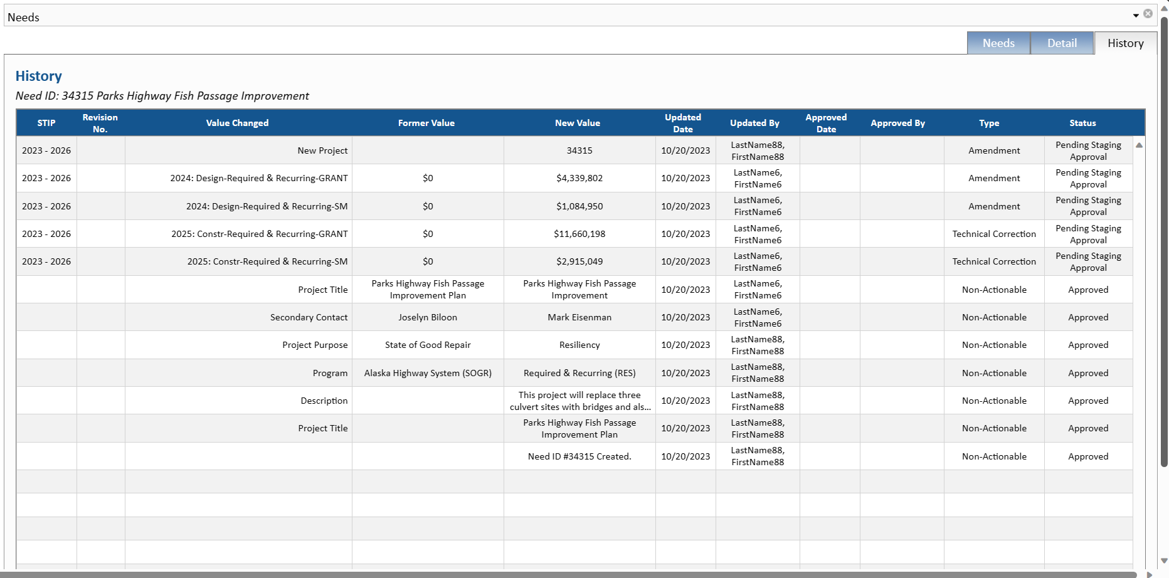Sort by the STIP column header
The image size is (1169, 578).
tap(46, 123)
